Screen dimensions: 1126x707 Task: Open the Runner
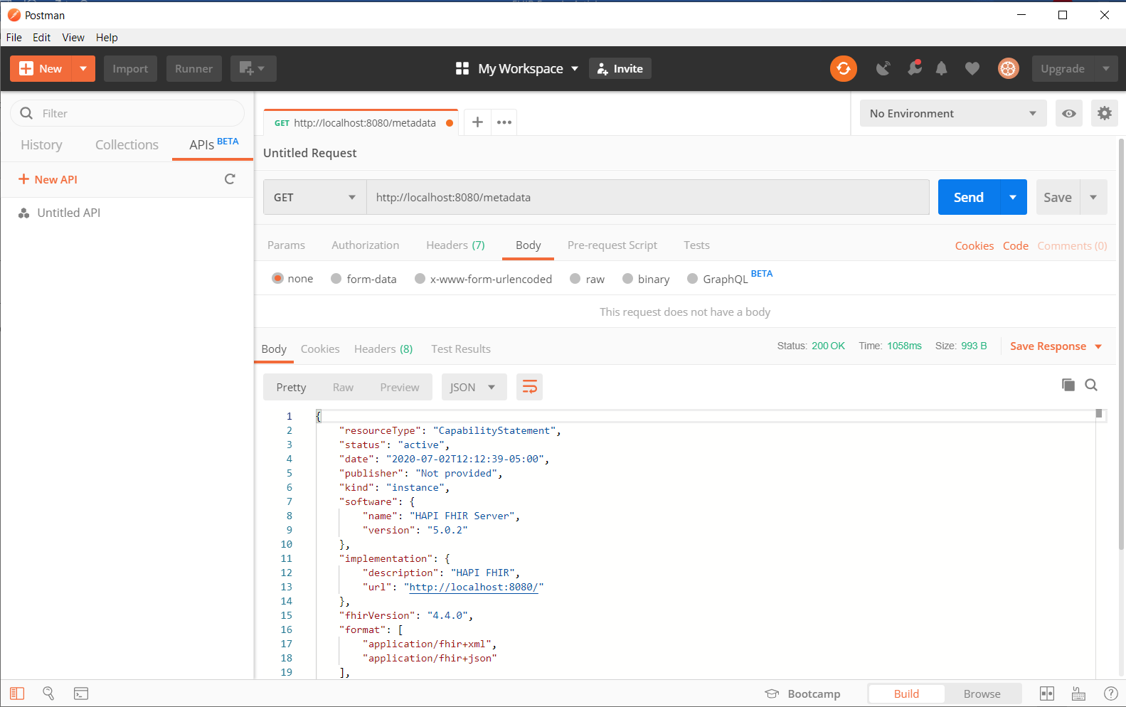point(194,68)
